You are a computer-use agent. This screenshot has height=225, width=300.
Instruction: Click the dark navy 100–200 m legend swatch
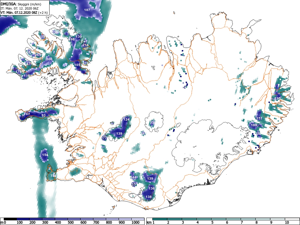(x=23, y=219)
